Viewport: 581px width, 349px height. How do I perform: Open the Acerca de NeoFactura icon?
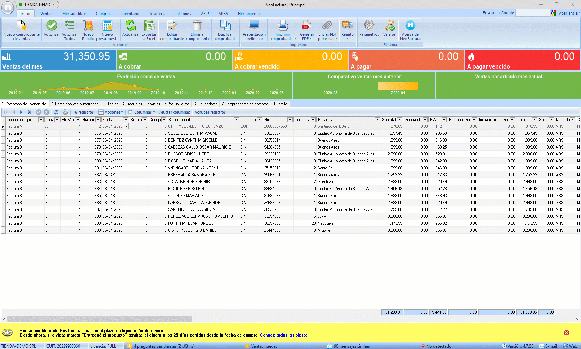tap(410, 26)
